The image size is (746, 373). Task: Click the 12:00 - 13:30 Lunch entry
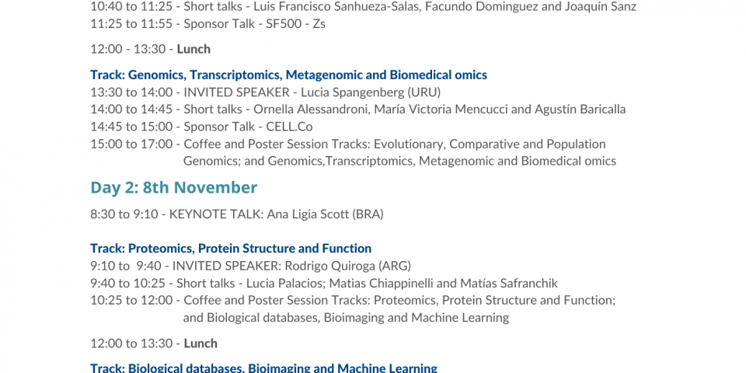click(x=150, y=49)
